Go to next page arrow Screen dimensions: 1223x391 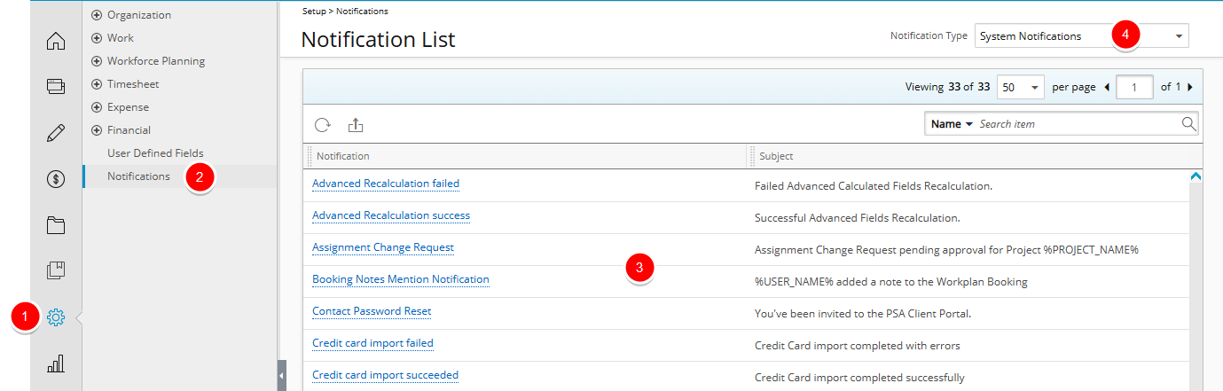pos(1189,87)
